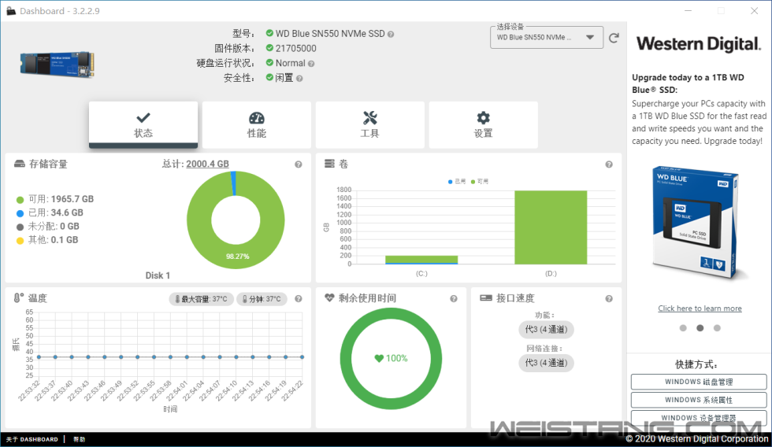Click the green check beside model name
The height and width of the screenshot is (447, 772).
(269, 33)
